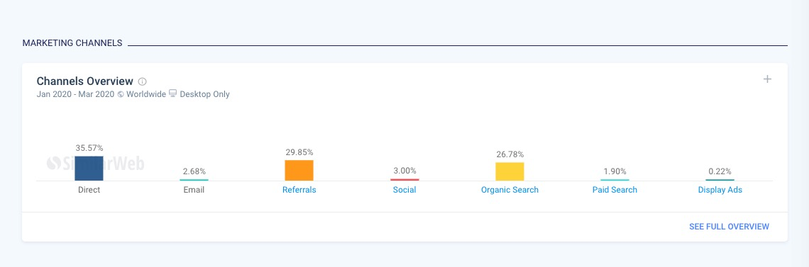Viewport: 809px width, 267px height.
Task: Click the info icon beside Channels Overview
Action: (x=143, y=81)
